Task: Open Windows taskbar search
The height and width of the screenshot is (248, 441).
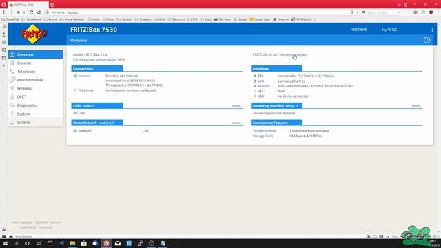Action: click(x=17, y=243)
